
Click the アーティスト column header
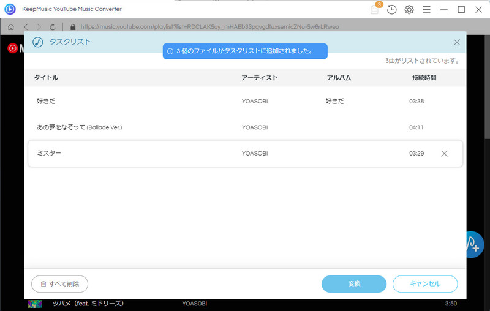(x=259, y=77)
